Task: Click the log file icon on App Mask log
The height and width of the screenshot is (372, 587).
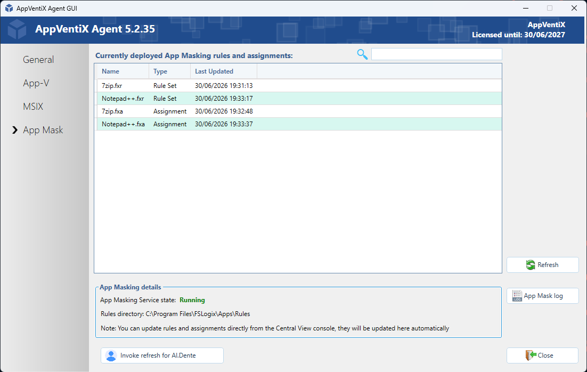Action: (x=517, y=296)
